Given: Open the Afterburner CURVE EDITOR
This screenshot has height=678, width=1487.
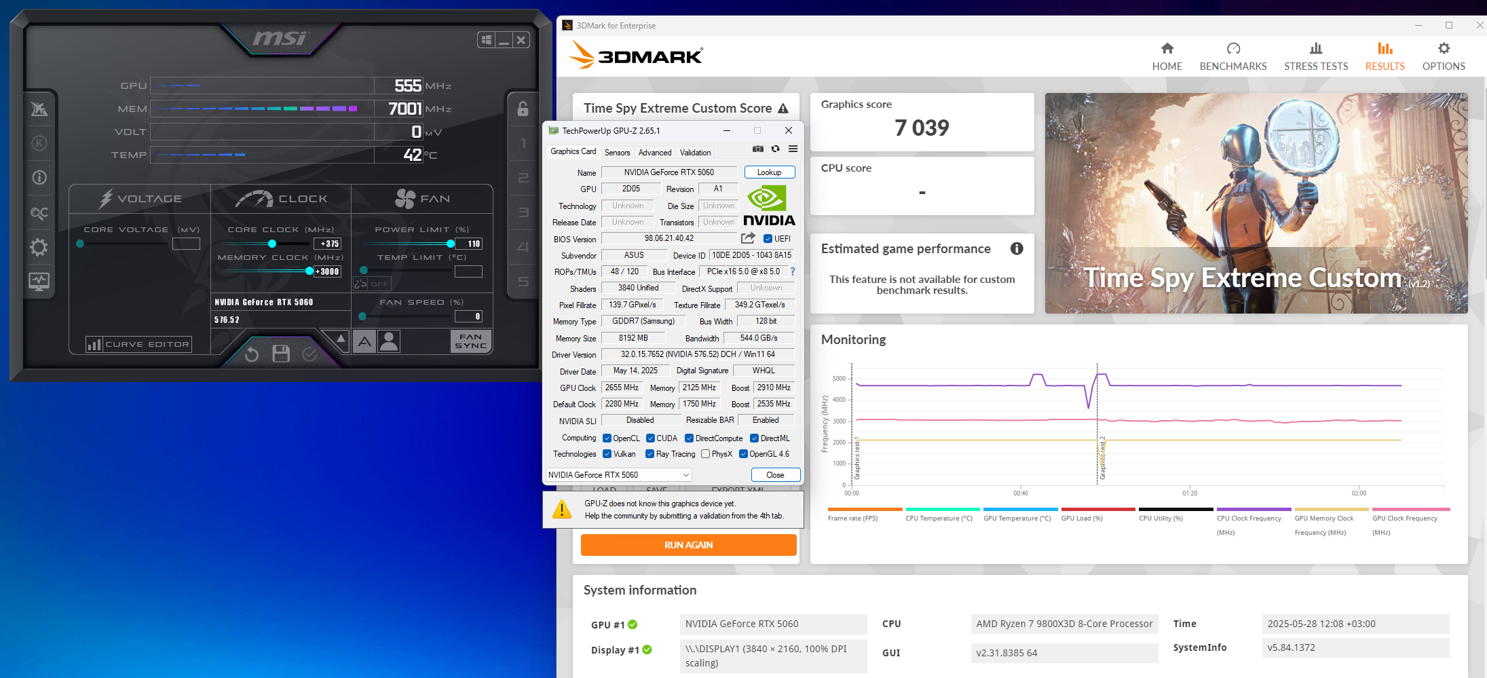Looking at the screenshot, I should [138, 345].
